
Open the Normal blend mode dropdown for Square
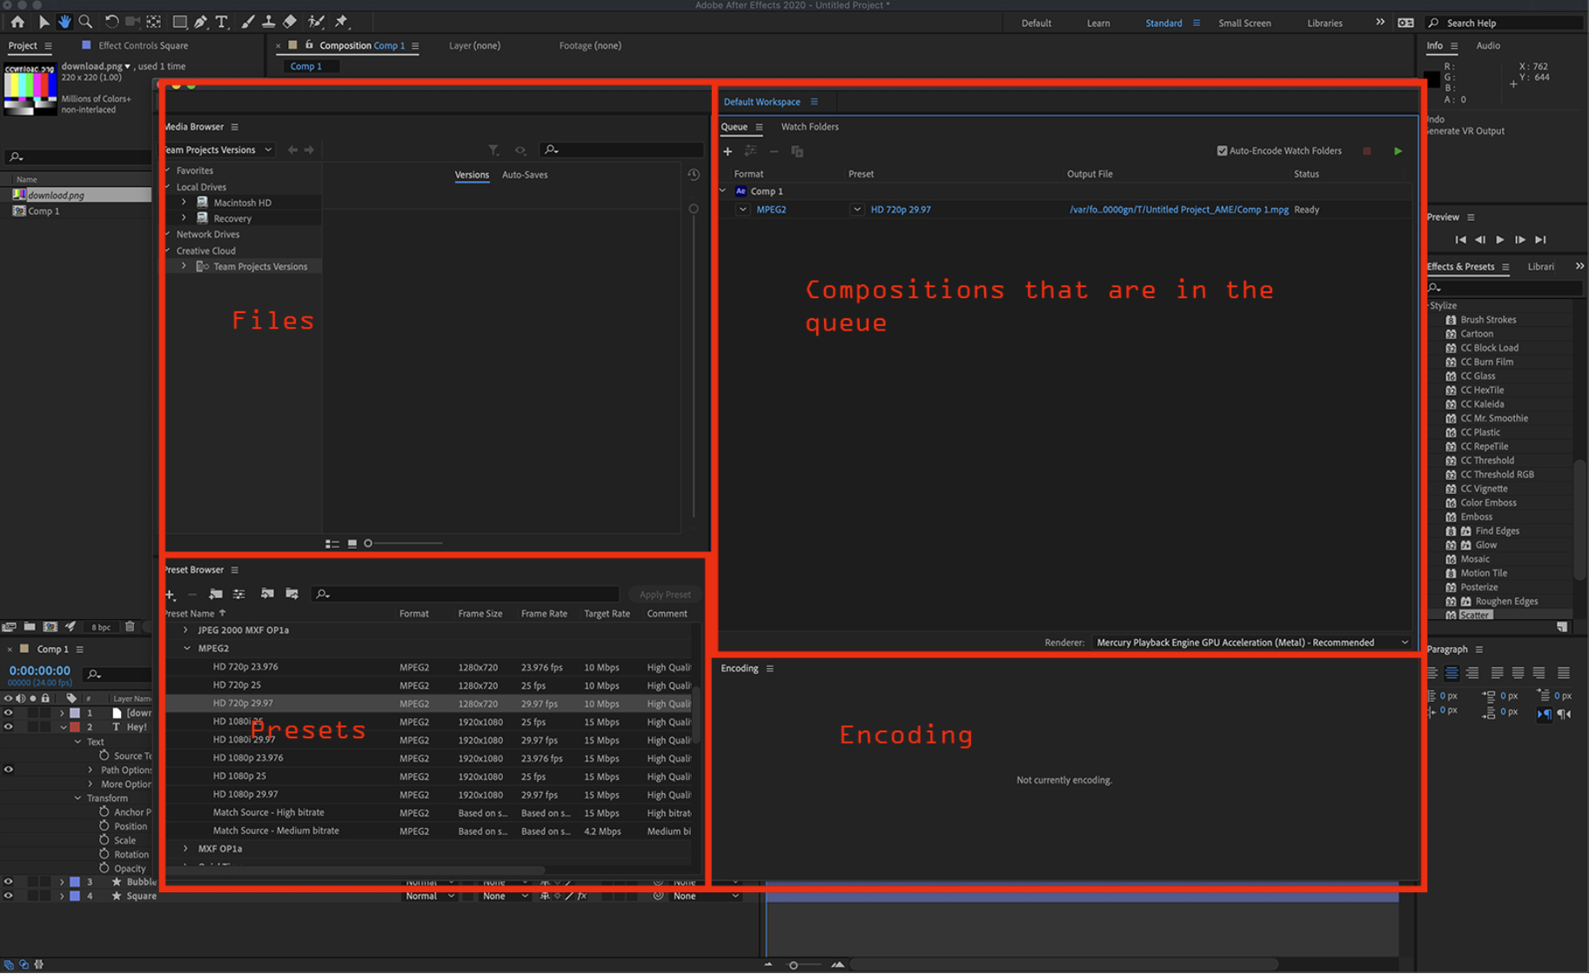[x=430, y=897]
